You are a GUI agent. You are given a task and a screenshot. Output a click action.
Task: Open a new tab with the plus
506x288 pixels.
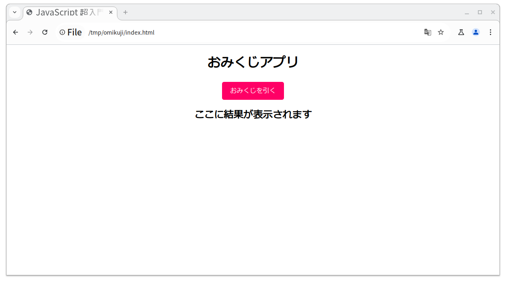pyautogui.click(x=125, y=12)
